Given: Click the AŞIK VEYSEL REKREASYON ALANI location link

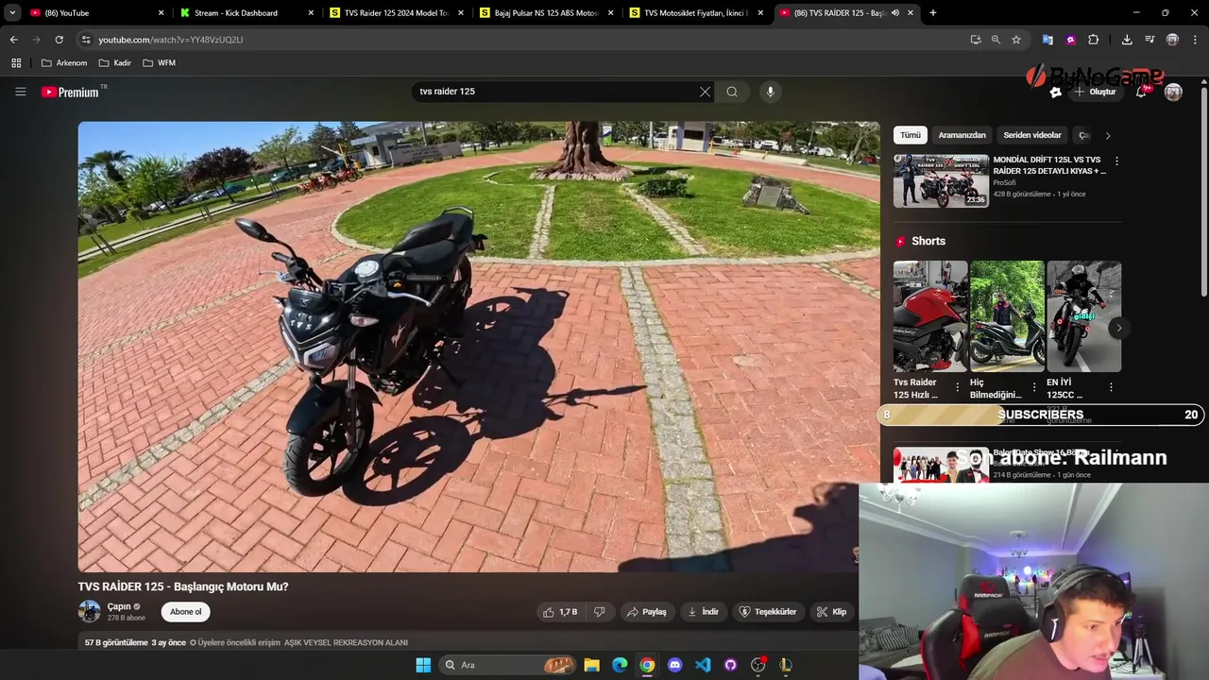Looking at the screenshot, I should pyautogui.click(x=346, y=642).
